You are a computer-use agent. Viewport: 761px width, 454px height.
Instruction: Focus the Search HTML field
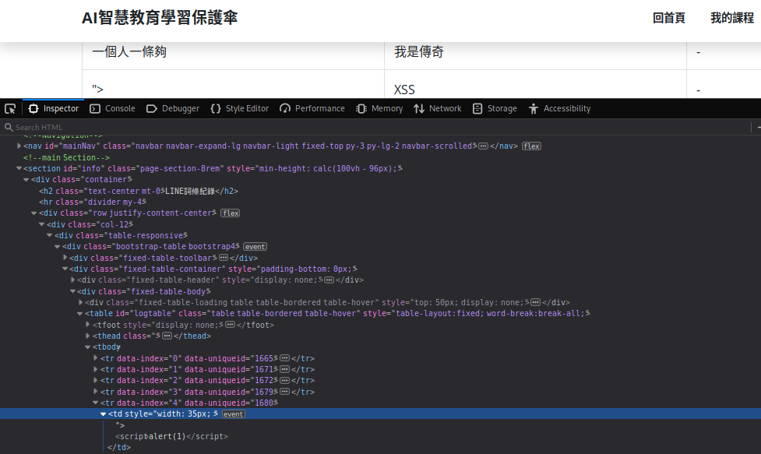(x=376, y=127)
